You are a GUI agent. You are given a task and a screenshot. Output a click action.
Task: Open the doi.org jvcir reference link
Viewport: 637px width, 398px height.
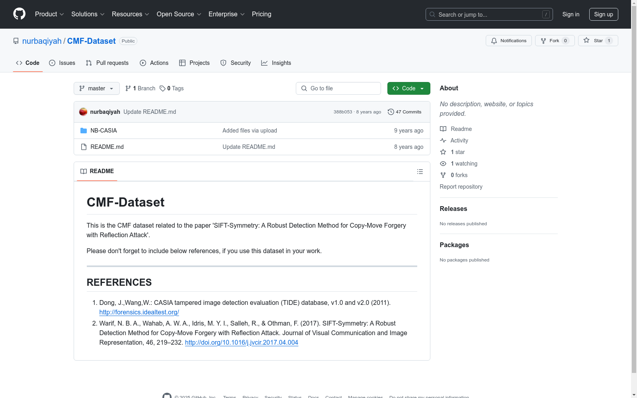(242, 343)
